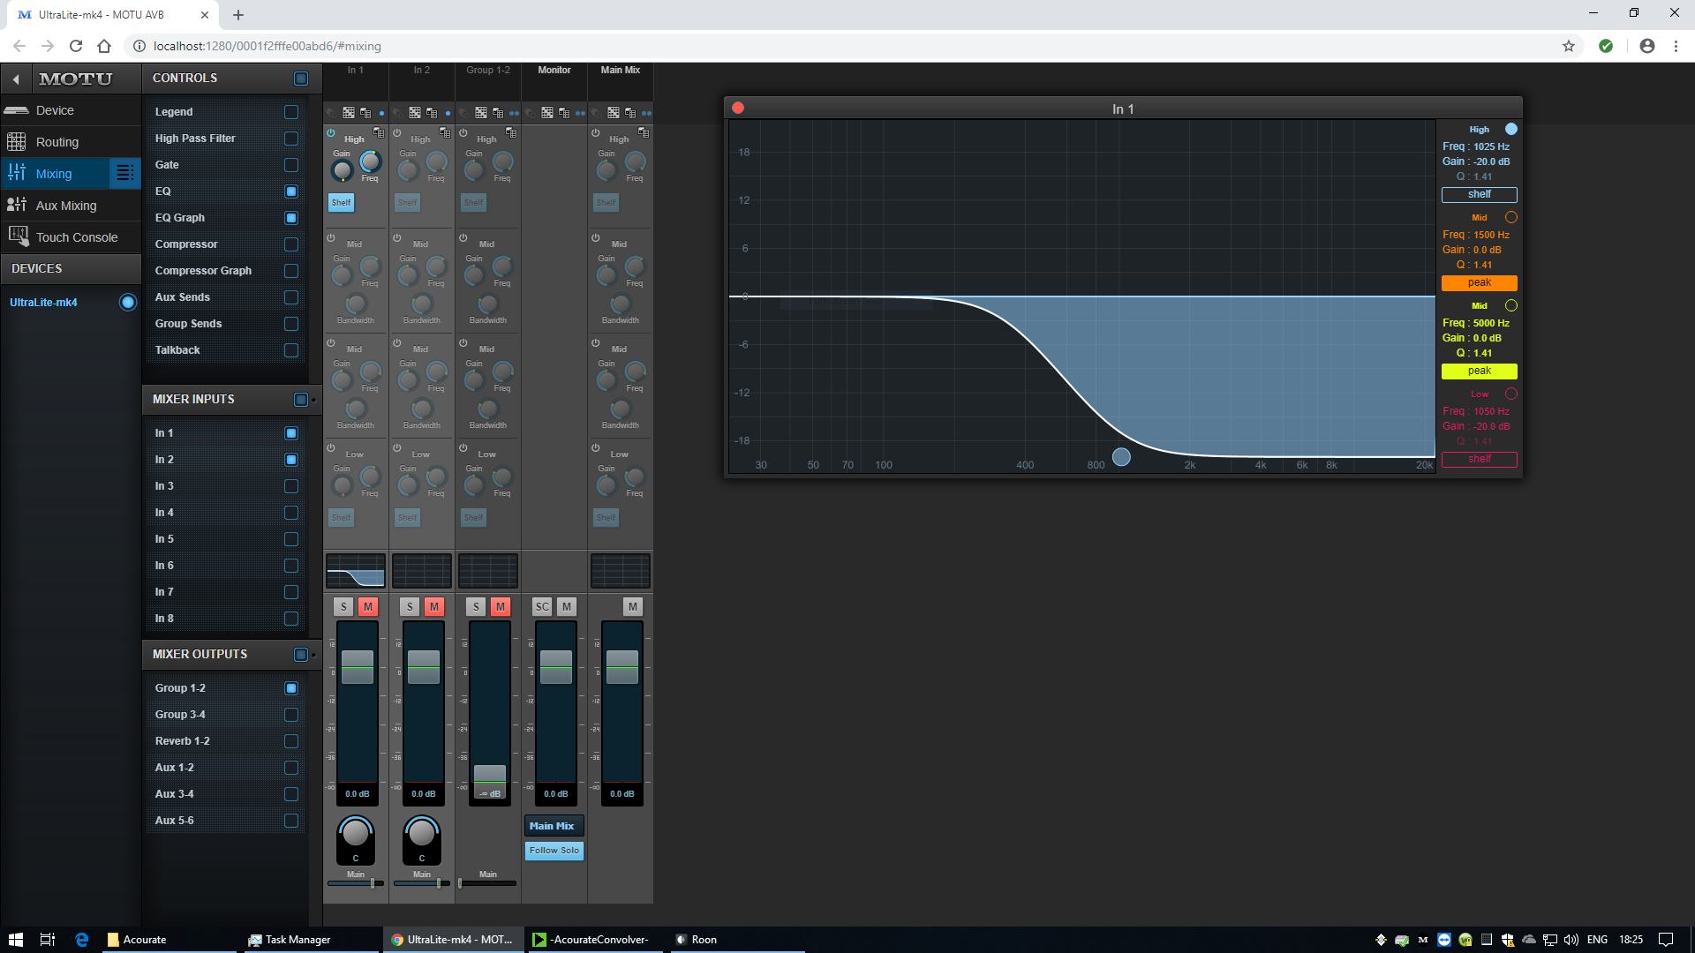Toggle Group 1-2 High band power
This screenshot has width=1695, height=953.
(x=463, y=133)
